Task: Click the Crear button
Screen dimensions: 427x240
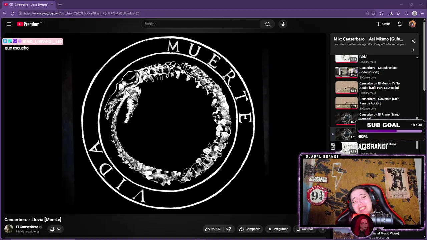Action: point(383,24)
